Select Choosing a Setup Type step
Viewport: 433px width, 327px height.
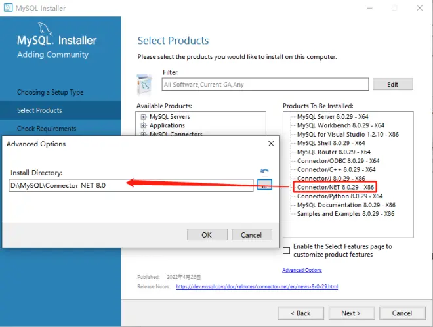[51, 92]
